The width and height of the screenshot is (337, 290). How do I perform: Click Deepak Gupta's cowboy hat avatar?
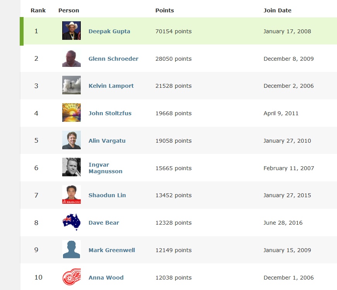coord(71,31)
